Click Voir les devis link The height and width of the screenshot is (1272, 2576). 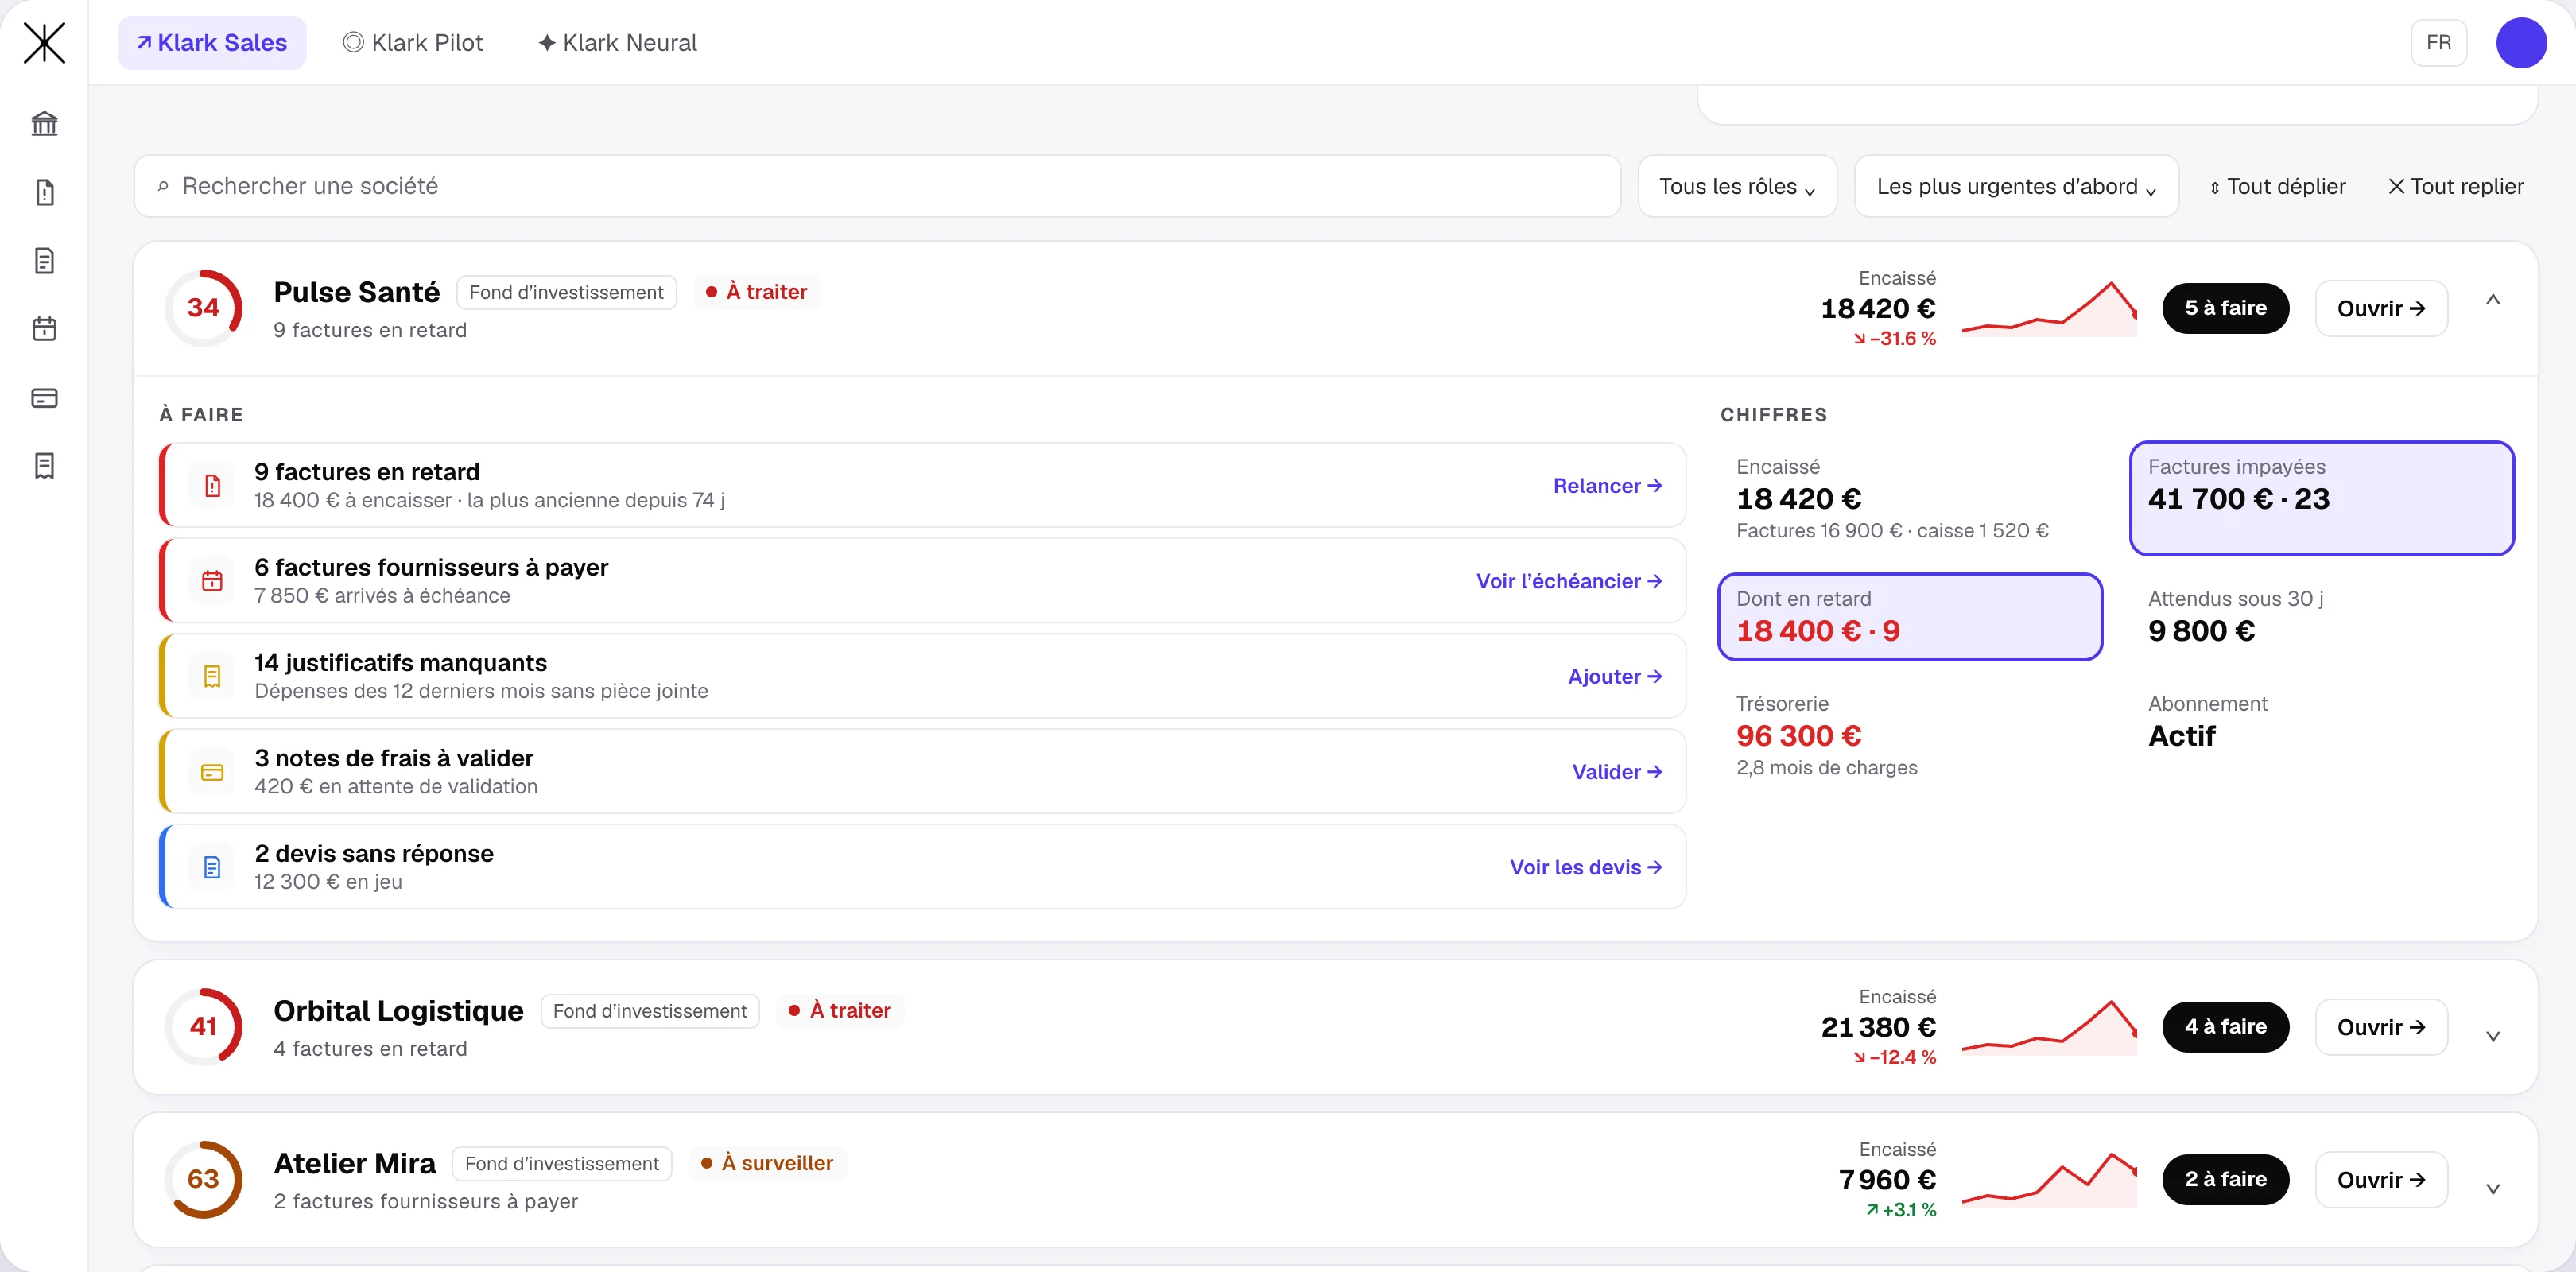coord(1586,867)
